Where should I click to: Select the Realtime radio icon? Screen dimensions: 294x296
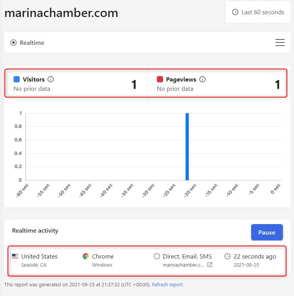[x=14, y=43]
